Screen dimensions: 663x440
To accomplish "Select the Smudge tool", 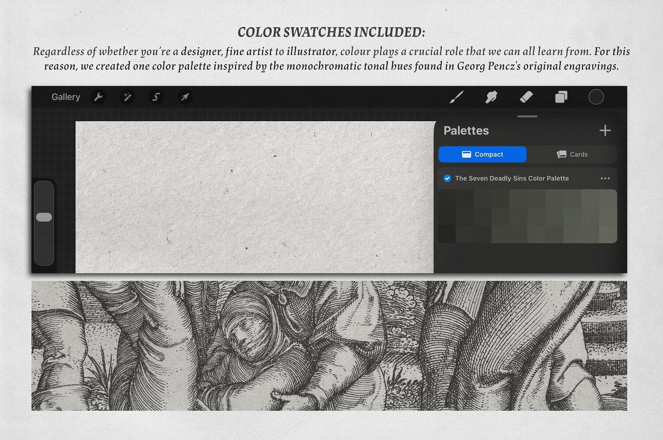I will click(x=491, y=97).
